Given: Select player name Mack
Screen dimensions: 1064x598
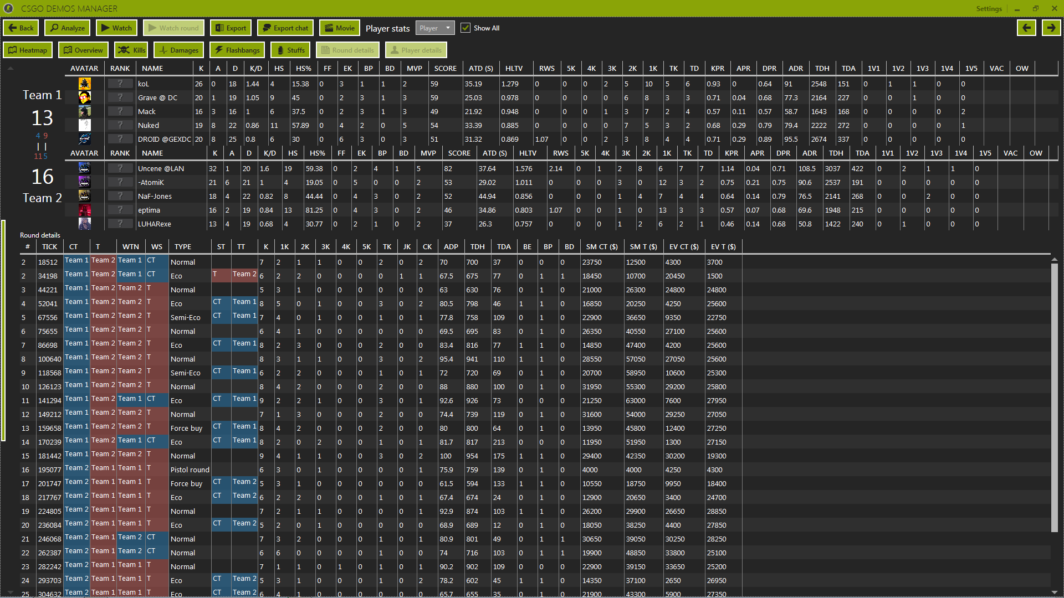Looking at the screenshot, I should 146,111.
